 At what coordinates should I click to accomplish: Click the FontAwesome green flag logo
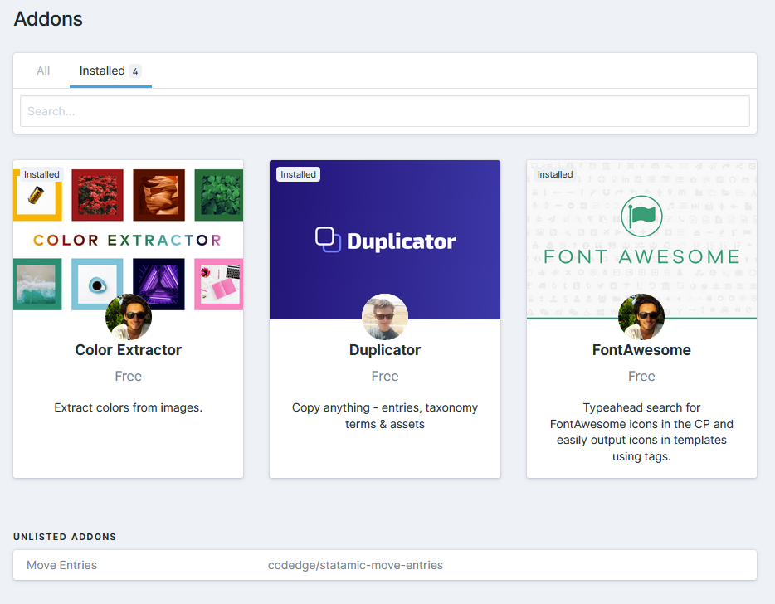pyautogui.click(x=641, y=217)
